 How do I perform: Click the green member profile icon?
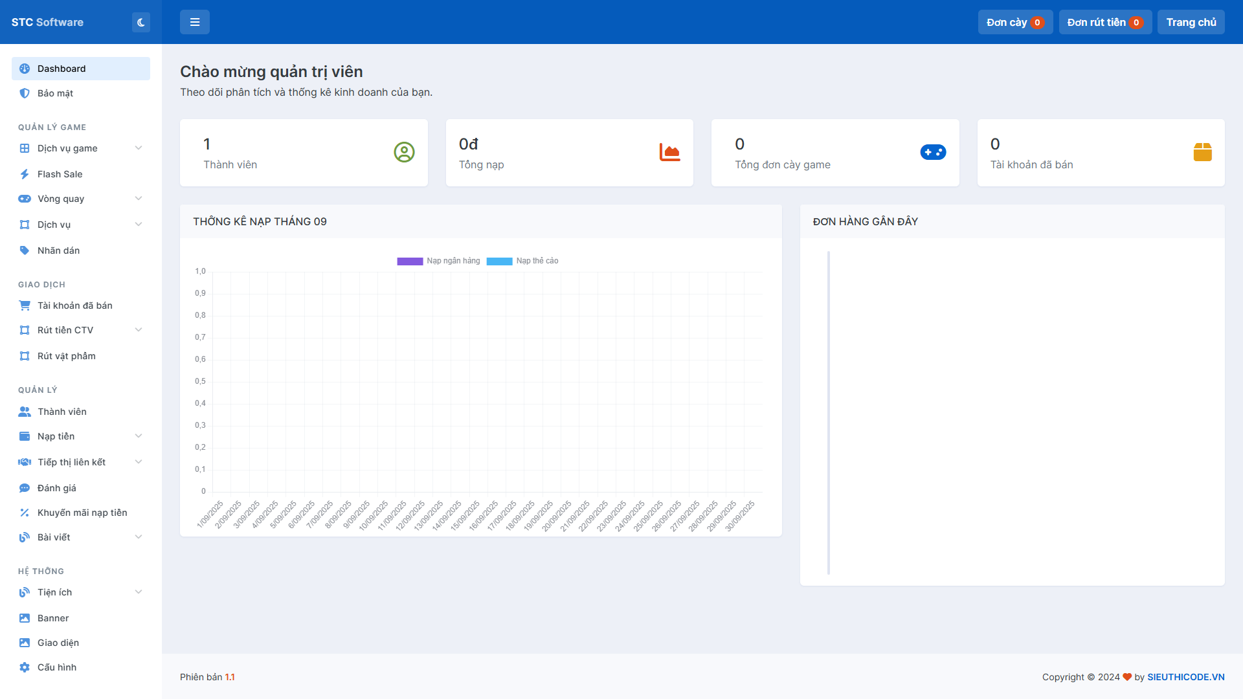[x=404, y=152]
